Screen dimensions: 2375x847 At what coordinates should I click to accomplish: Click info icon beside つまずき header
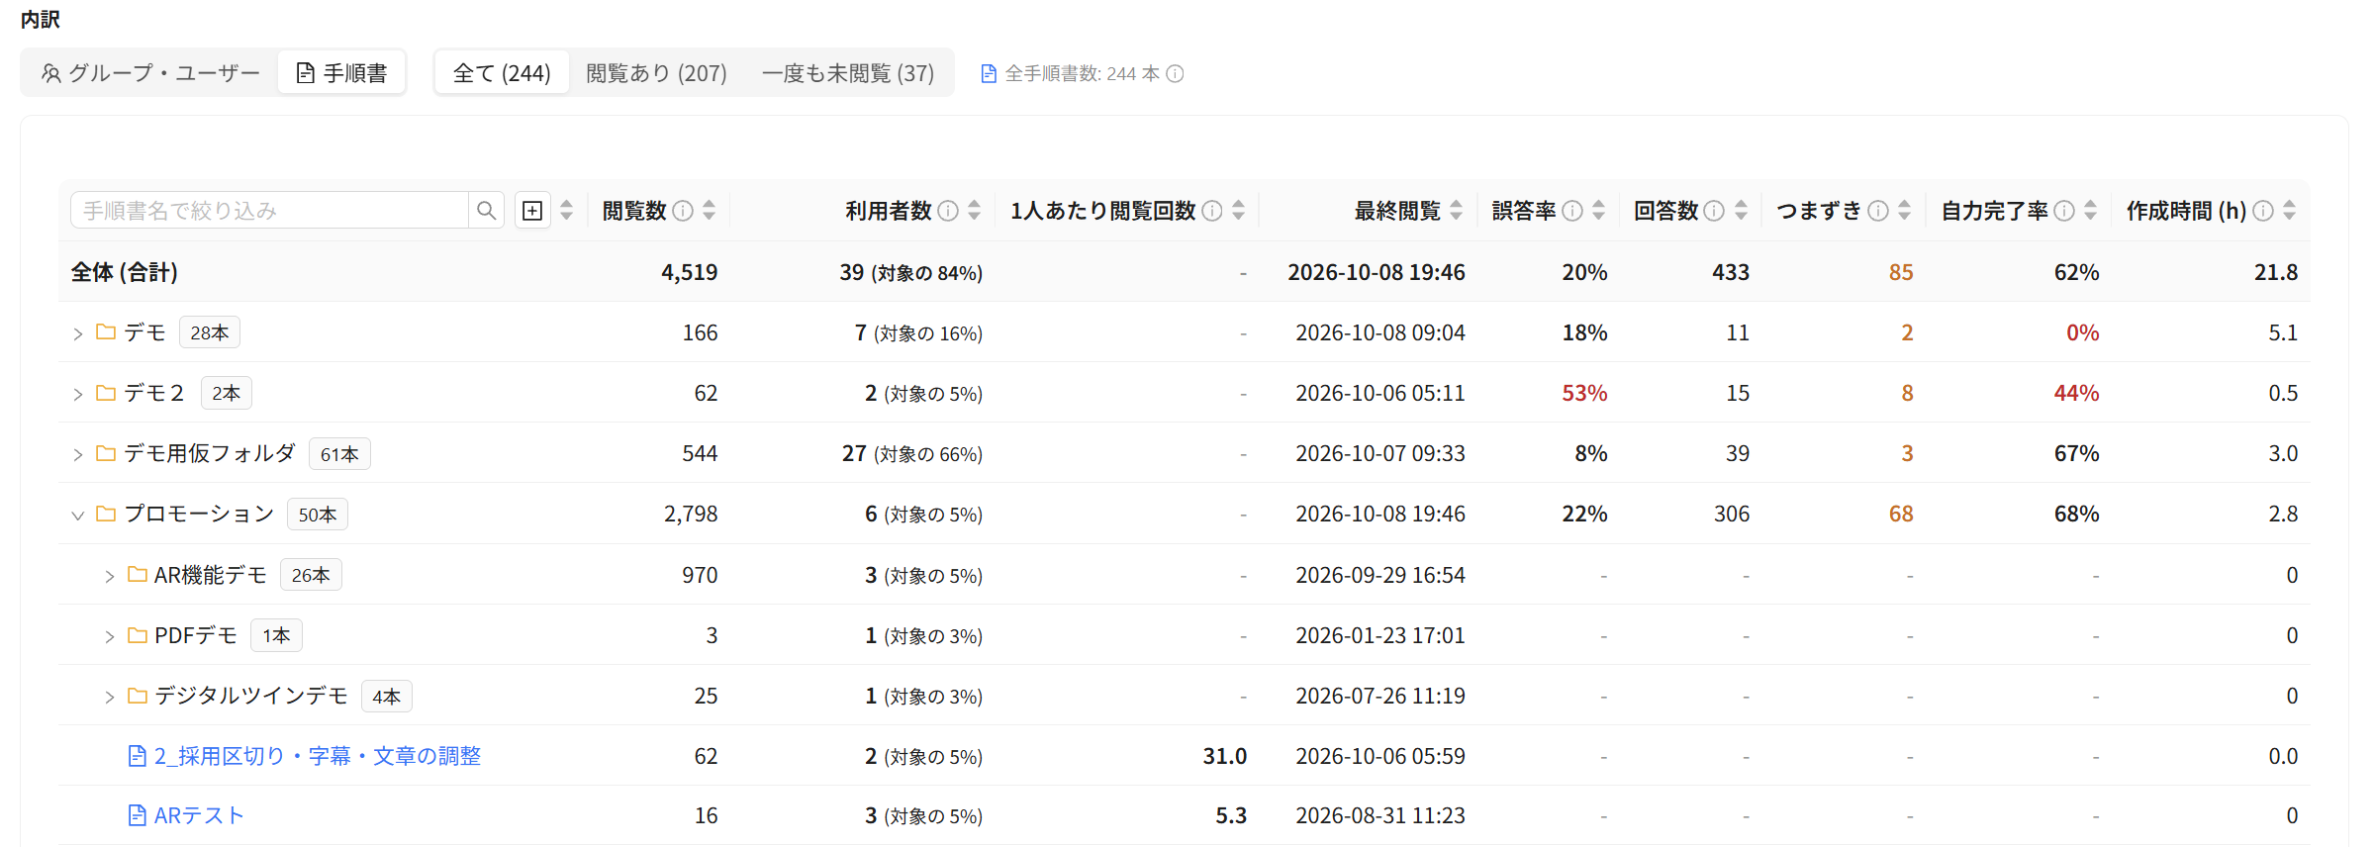pos(1878,211)
